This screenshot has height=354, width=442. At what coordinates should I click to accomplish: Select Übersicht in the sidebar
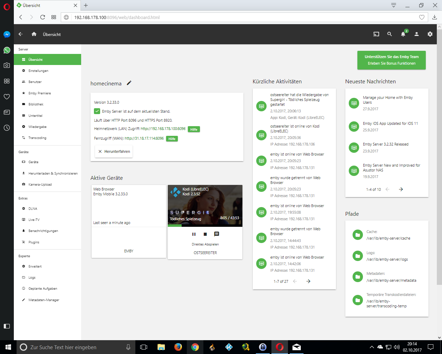point(47,59)
